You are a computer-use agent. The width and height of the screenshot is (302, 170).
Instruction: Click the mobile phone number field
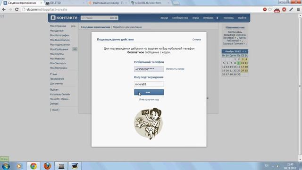click(x=149, y=69)
